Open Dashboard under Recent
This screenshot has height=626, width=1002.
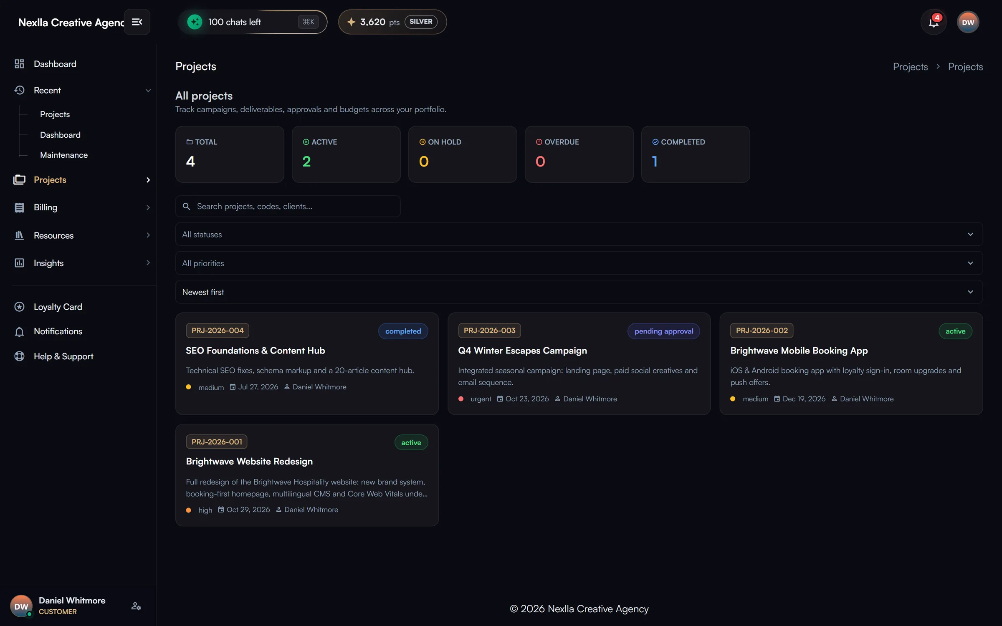(x=60, y=135)
